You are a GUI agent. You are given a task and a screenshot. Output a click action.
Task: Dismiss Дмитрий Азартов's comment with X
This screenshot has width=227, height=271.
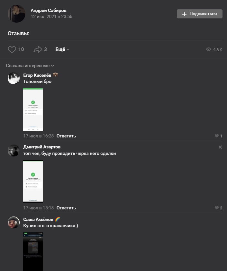[220, 147]
